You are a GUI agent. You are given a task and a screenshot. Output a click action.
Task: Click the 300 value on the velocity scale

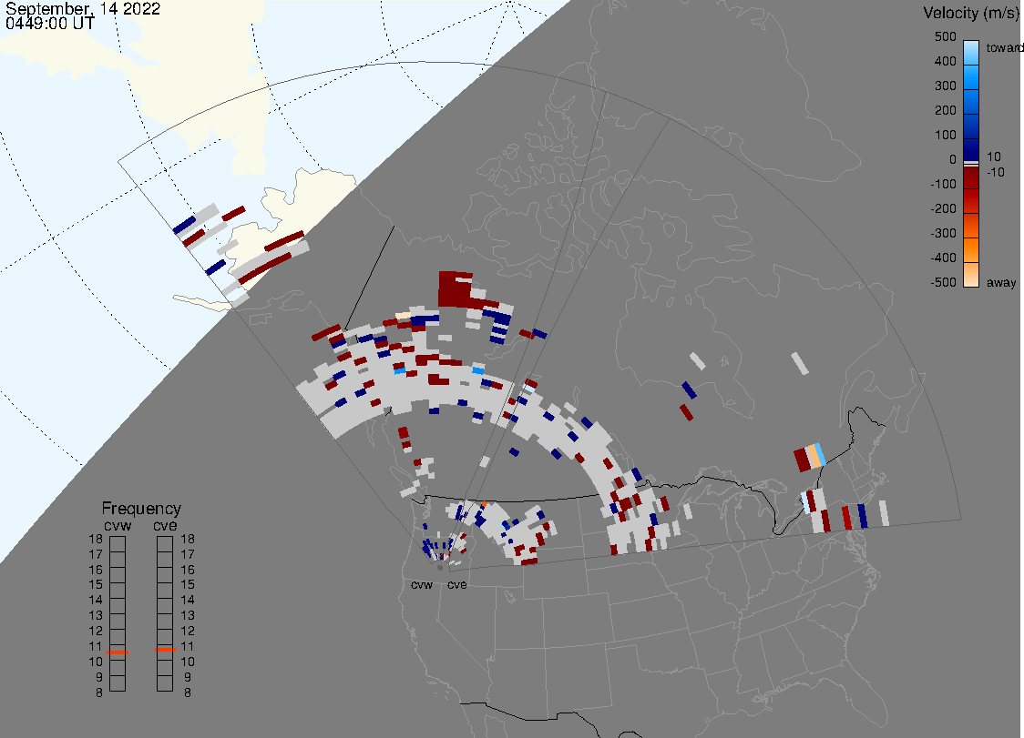tap(945, 86)
